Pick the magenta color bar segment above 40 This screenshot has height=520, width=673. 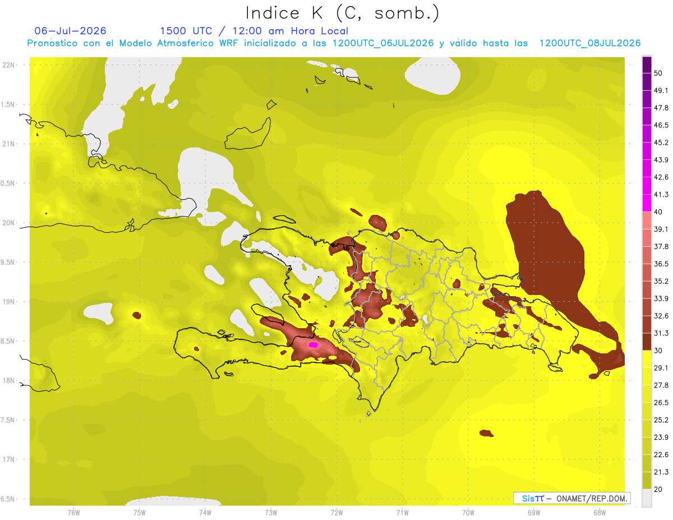click(x=647, y=203)
